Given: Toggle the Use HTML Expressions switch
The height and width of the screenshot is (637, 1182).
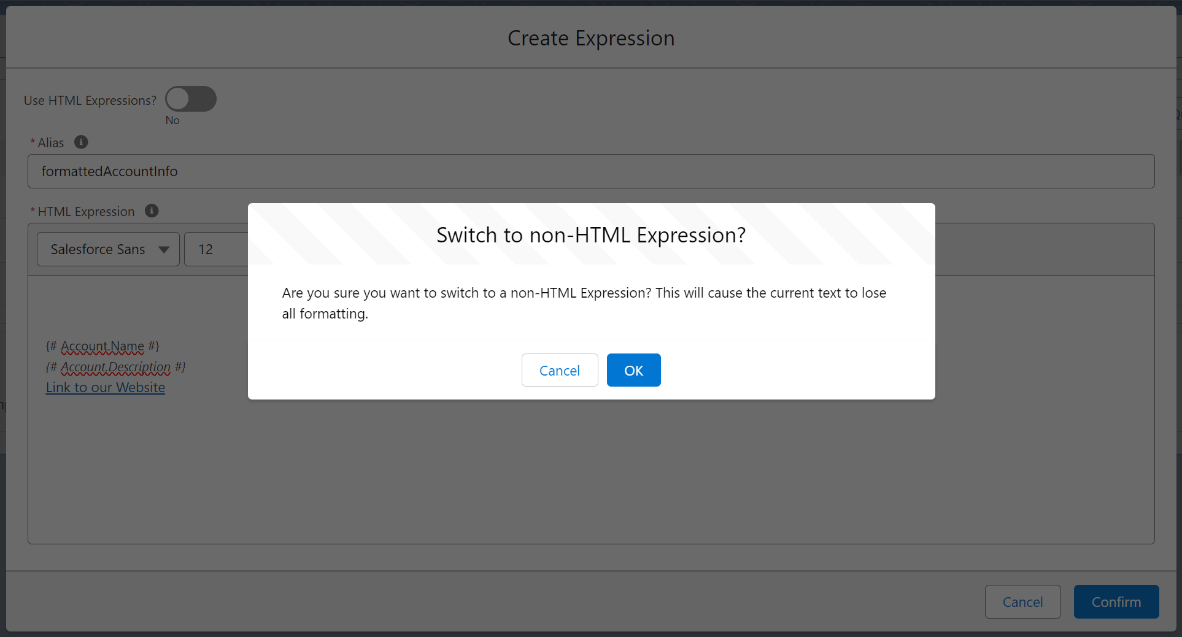Looking at the screenshot, I should point(191,99).
